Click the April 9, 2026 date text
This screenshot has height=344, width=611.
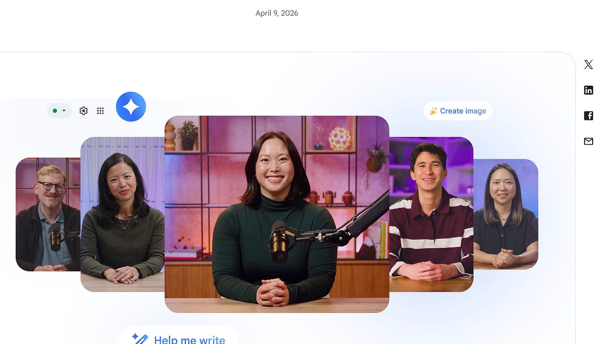276,13
